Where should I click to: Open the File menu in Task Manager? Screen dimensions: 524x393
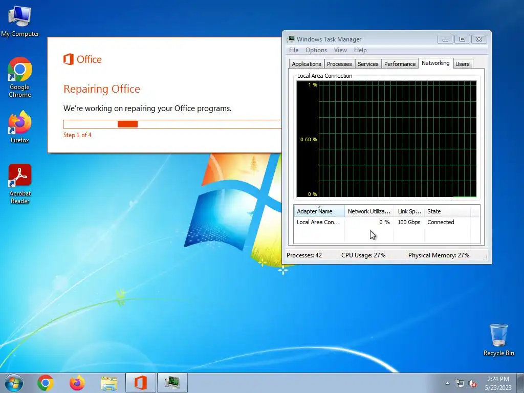294,50
